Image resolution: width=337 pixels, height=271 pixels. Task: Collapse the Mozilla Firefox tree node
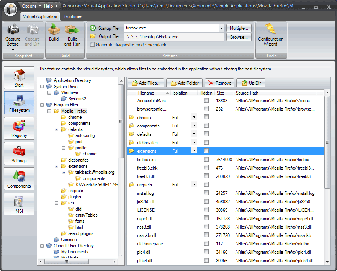(49, 111)
